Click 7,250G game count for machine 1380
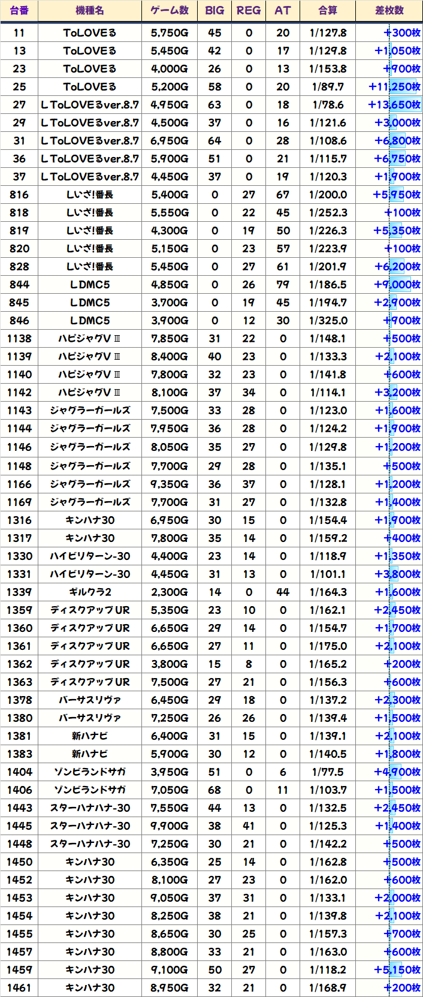Viewport: 423px width, 997px height. 170,718
